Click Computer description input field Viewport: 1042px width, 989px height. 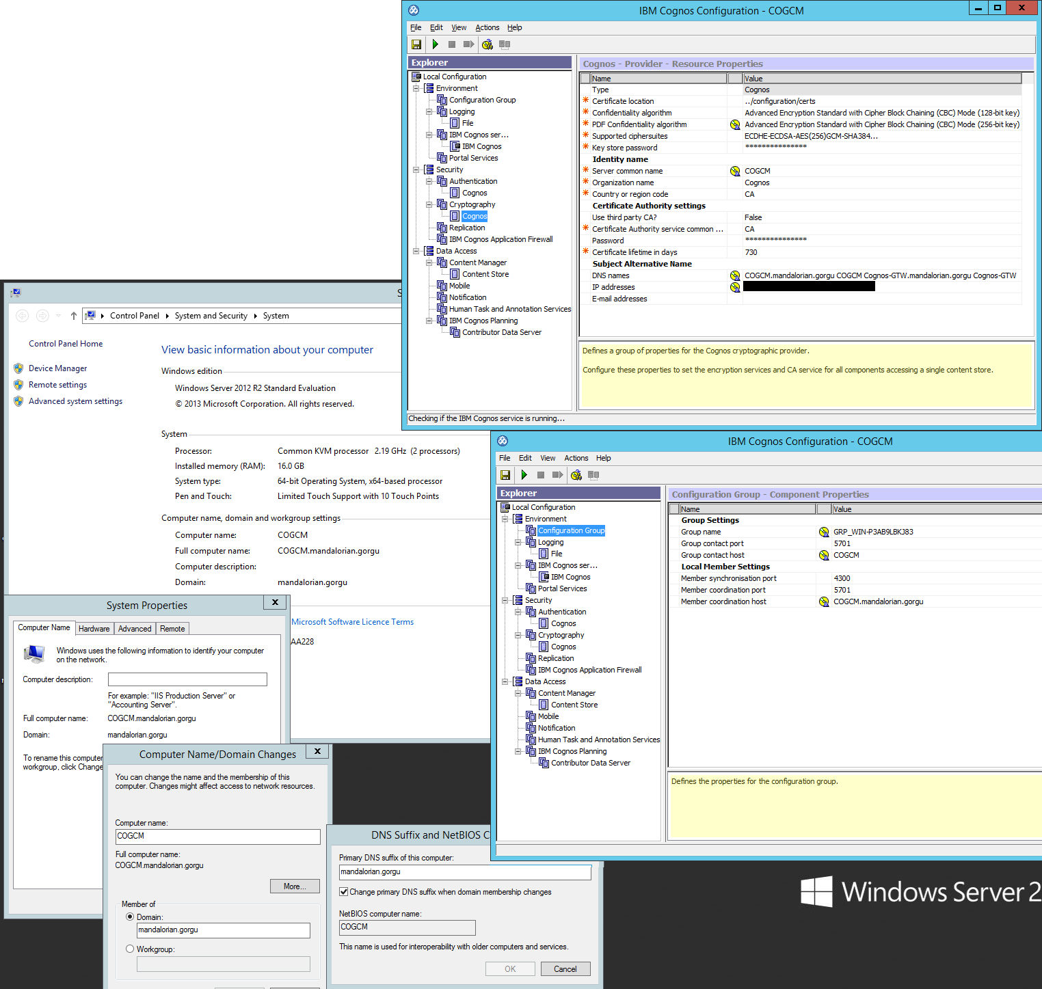tap(187, 679)
